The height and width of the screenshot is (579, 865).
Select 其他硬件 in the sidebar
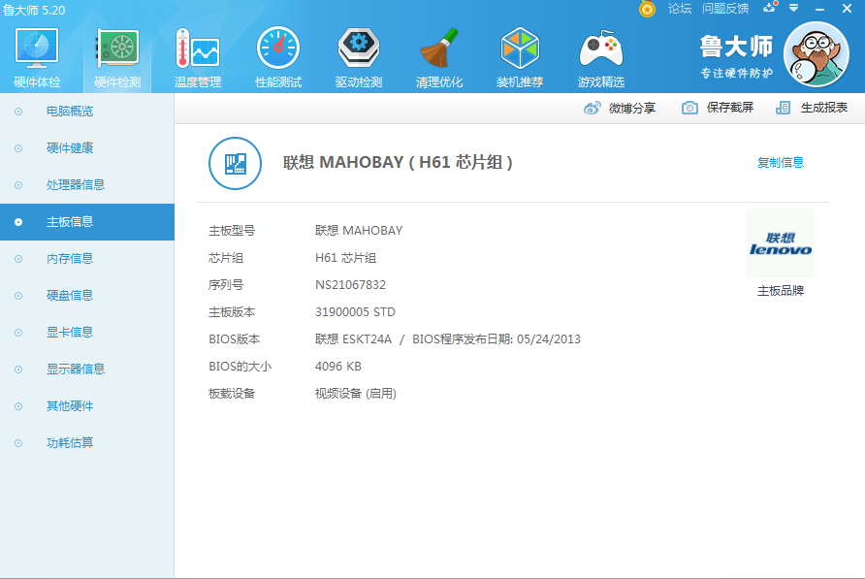coord(86,406)
